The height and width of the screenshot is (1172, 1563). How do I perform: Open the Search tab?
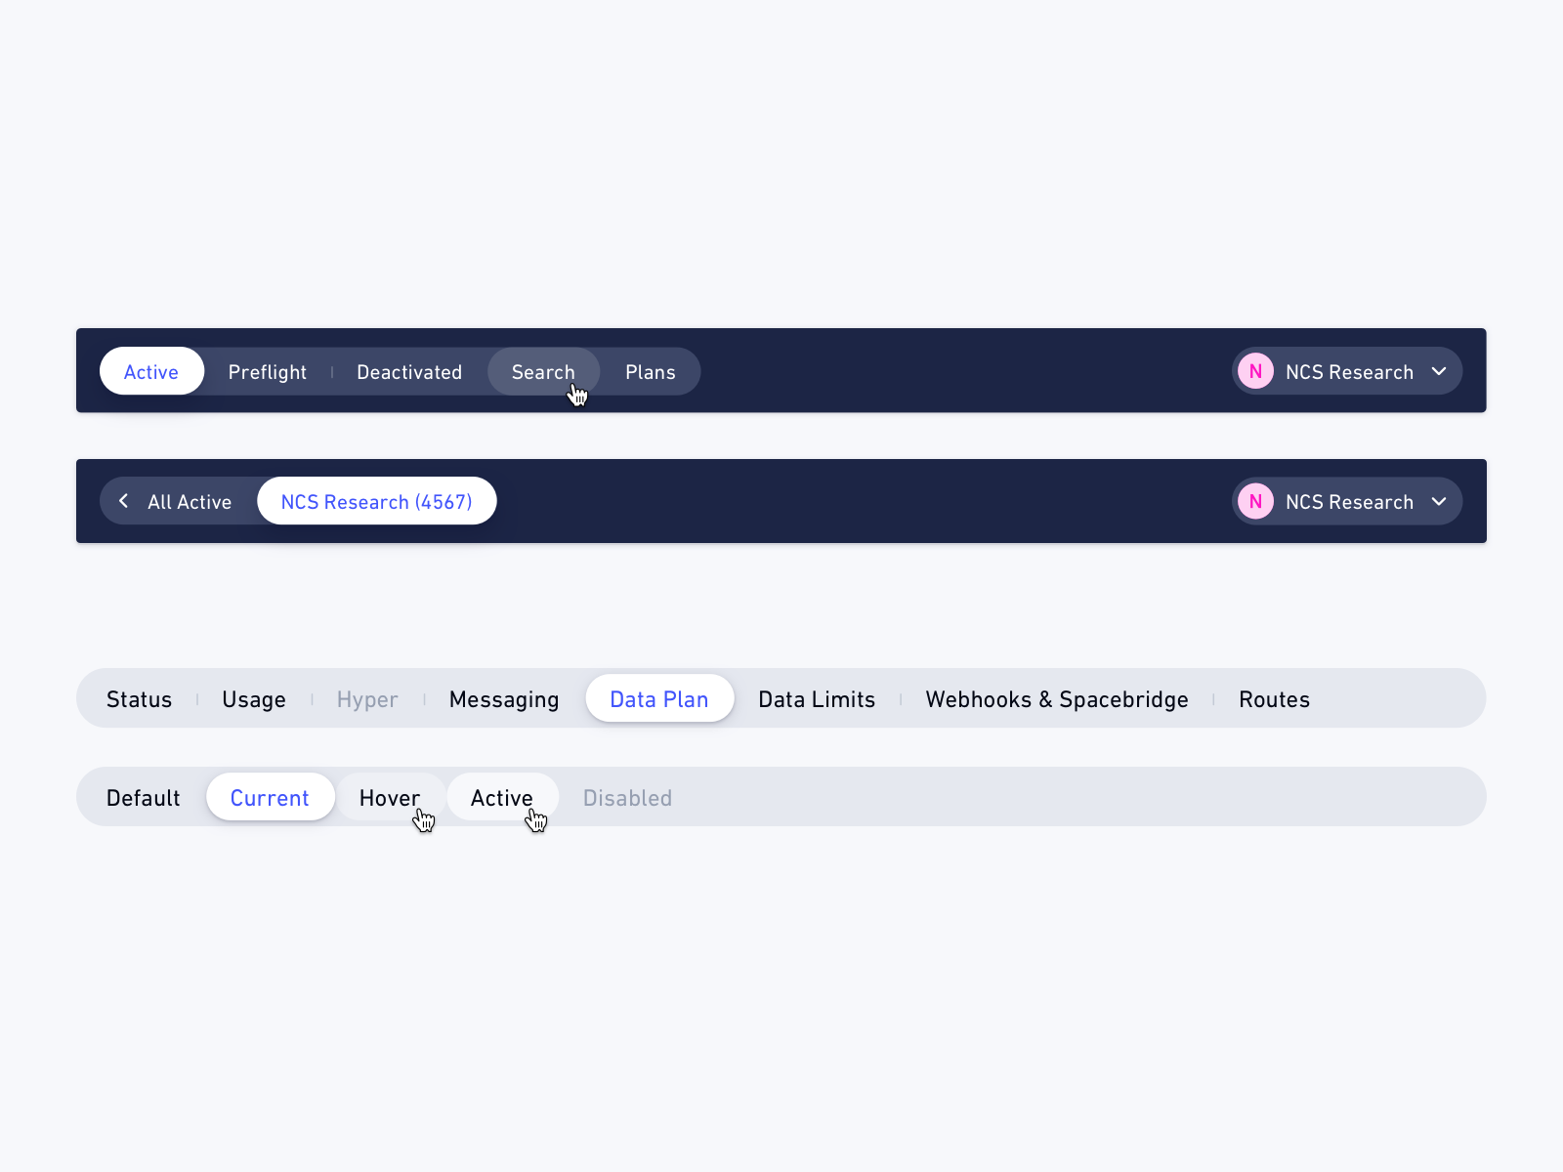coord(543,372)
